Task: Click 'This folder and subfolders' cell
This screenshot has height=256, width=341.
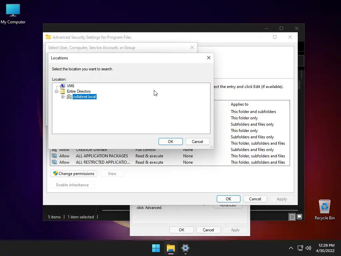Action: point(253,111)
